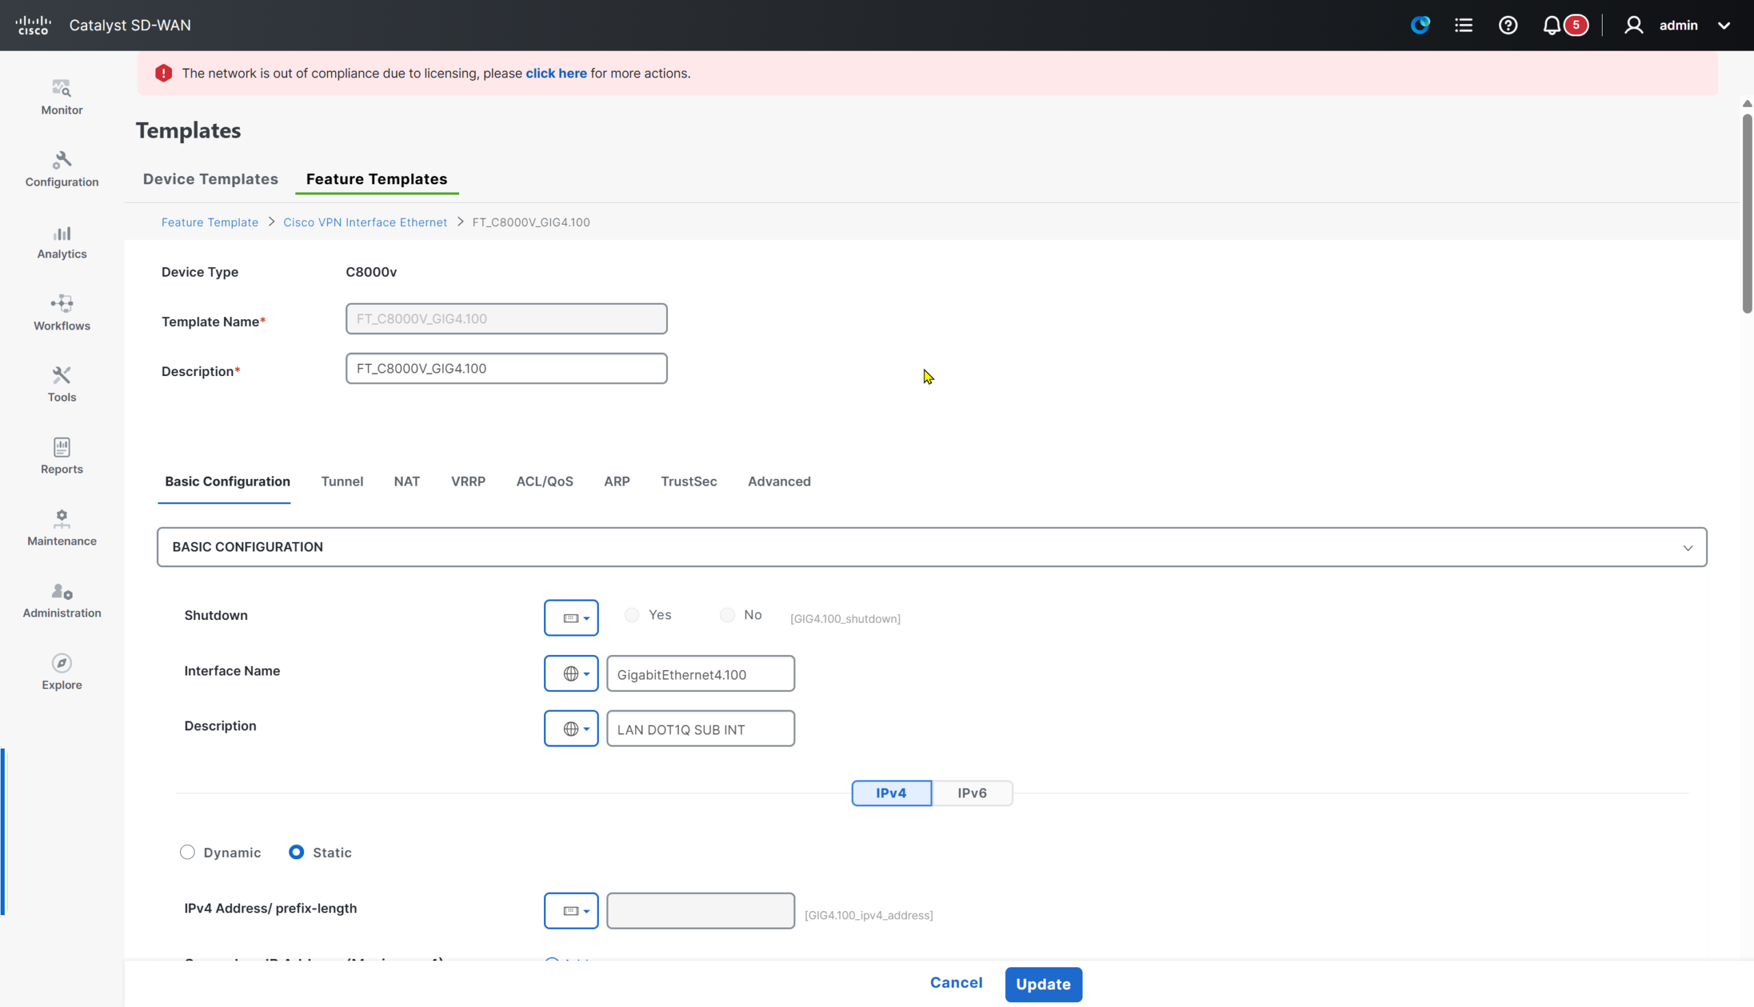This screenshot has height=1007, width=1754.
Task: Open the Administration icon
Action: point(62,591)
